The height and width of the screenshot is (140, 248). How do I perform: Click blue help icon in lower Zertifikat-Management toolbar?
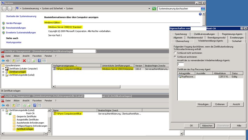point(35,105)
